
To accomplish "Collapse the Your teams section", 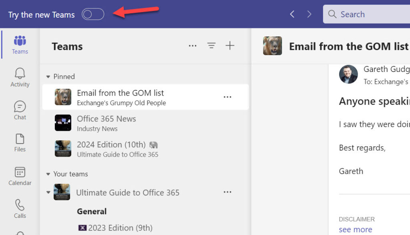I will 48,174.
